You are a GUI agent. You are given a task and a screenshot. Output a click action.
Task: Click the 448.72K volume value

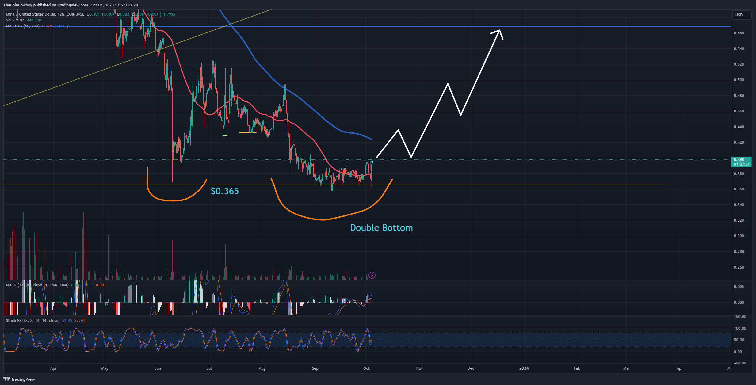[34, 20]
